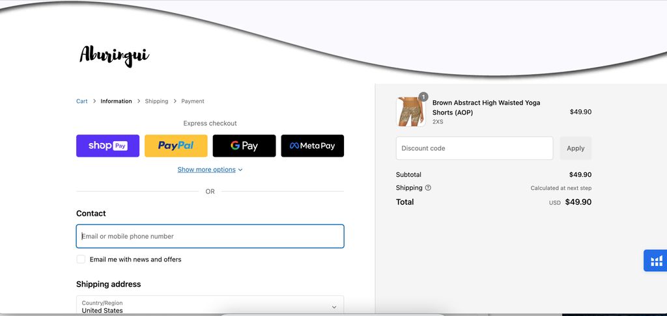Select the Information breadcrumb step
Screen dimensions: 667x316
coord(116,101)
